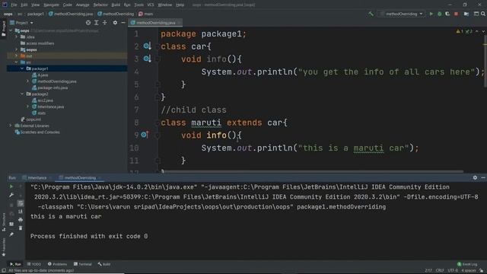Collapse the src folder

pyautogui.click(x=17, y=62)
